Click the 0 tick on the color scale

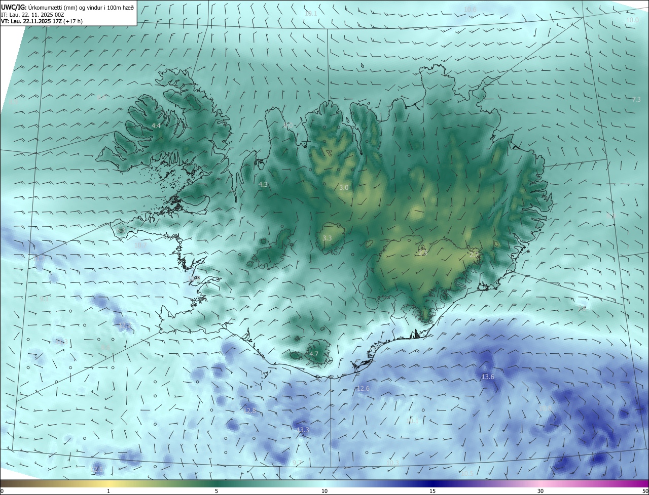[2, 491]
